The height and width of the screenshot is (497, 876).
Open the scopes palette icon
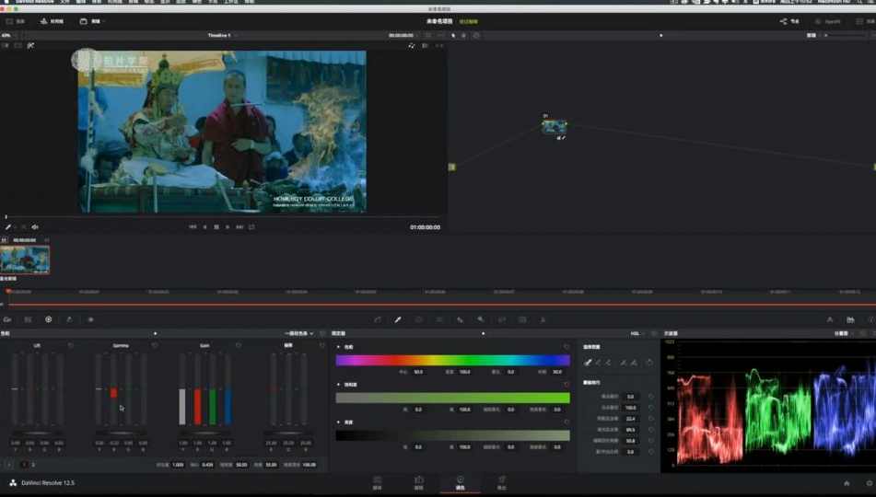850,319
